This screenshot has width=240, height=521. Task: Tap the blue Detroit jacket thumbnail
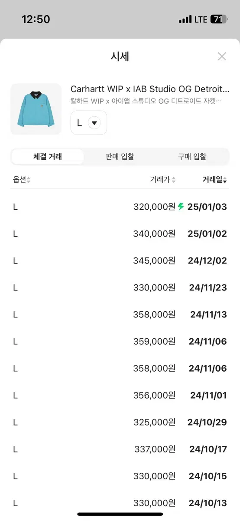36,109
